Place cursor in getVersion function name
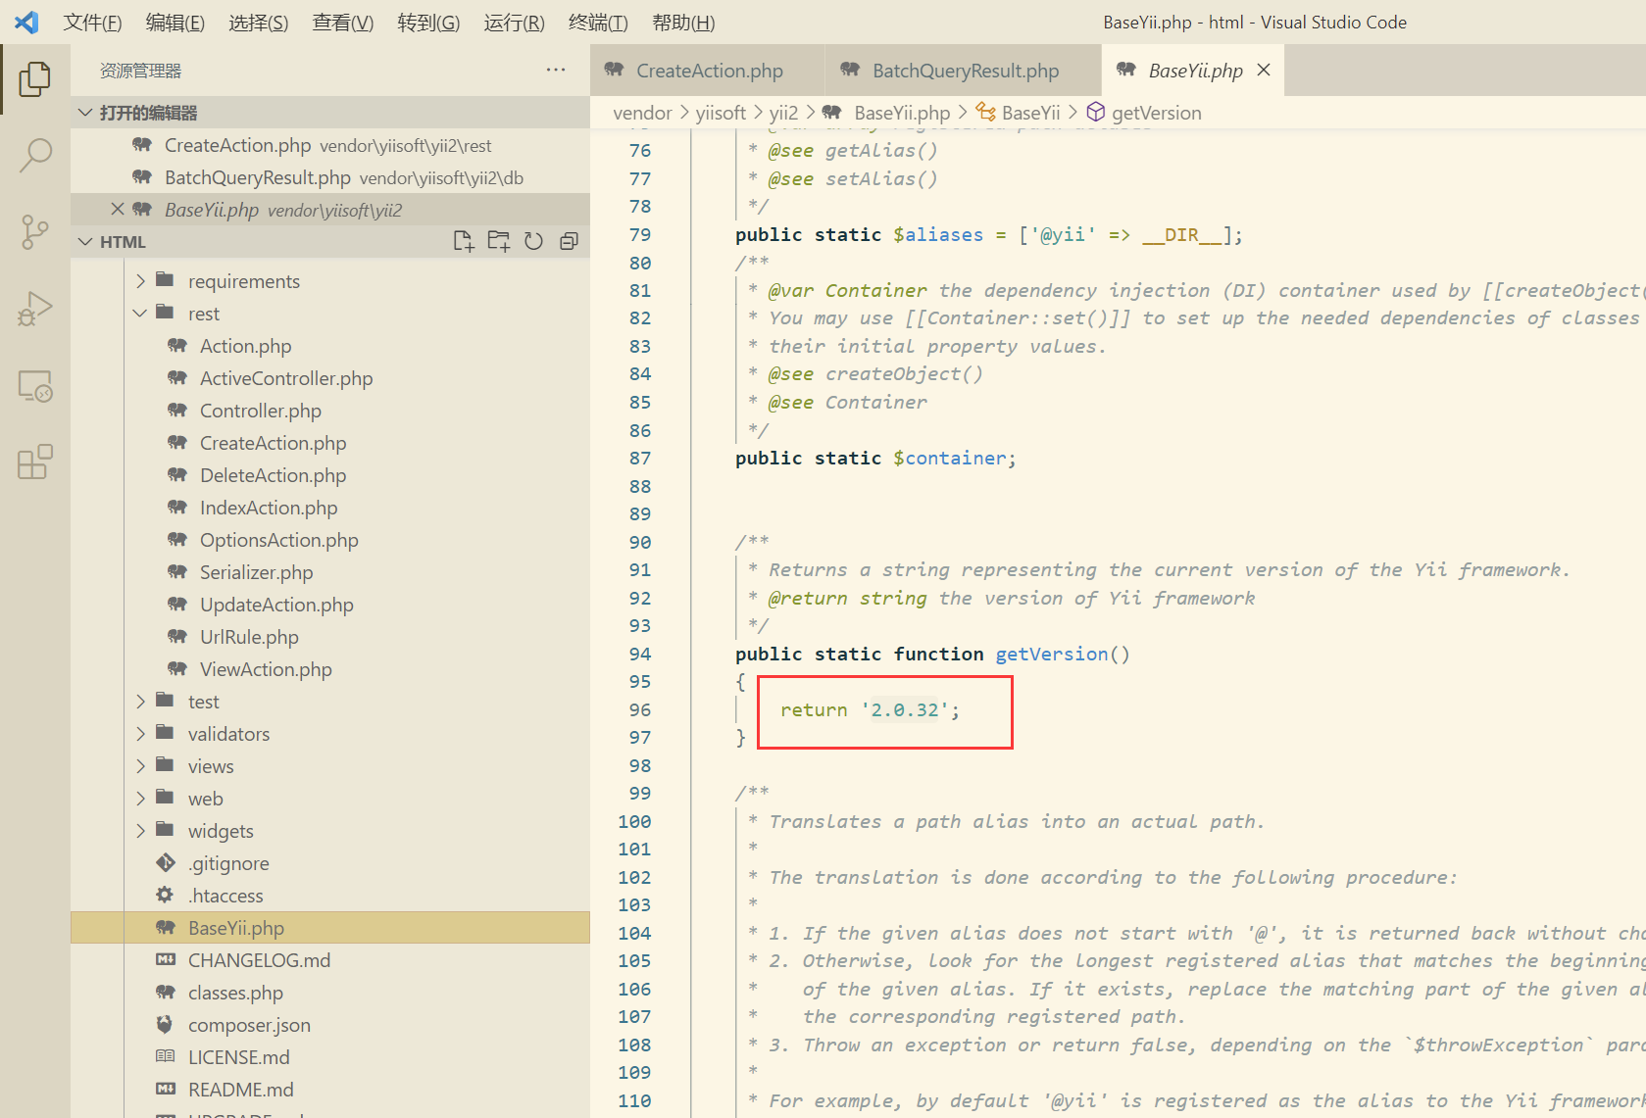Image resolution: width=1646 pixels, height=1118 pixels. pos(1051,654)
